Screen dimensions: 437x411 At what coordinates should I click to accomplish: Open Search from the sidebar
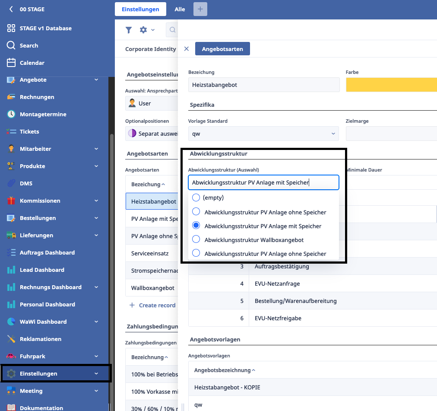(28, 45)
